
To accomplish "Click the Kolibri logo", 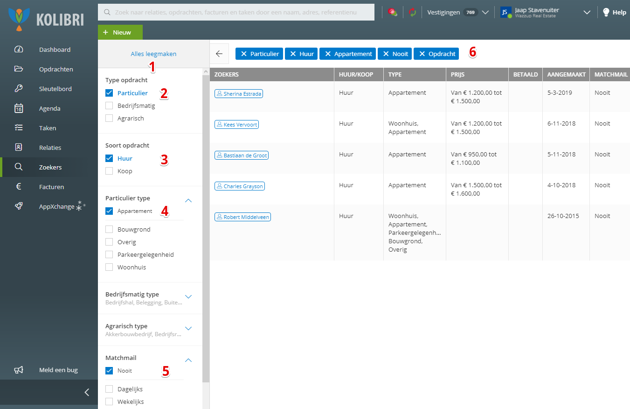I will pos(46,20).
